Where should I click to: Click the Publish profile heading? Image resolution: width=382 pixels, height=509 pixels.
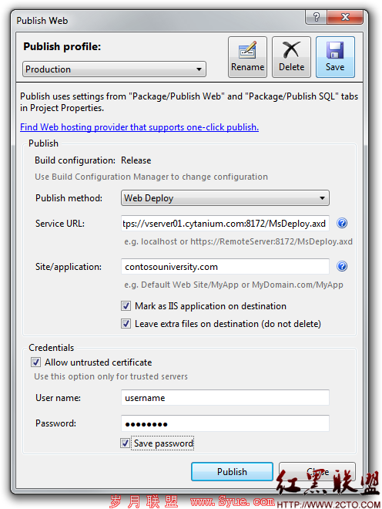tap(62, 46)
